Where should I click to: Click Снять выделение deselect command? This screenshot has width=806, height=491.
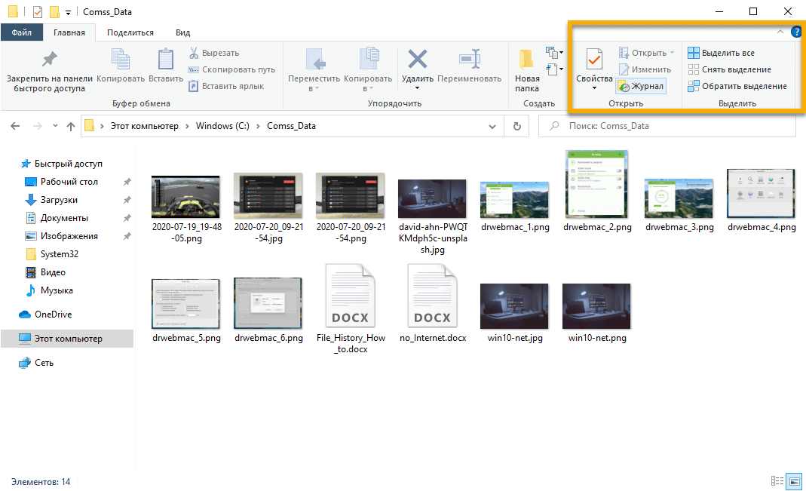[x=729, y=69]
